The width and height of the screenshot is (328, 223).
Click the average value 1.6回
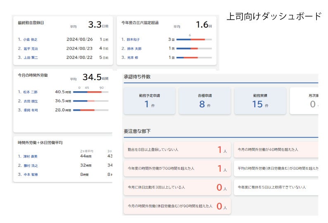click(x=204, y=25)
